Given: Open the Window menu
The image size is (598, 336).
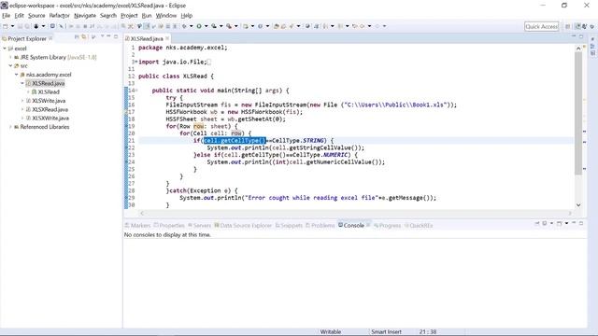Looking at the screenshot, I should 166,16.
